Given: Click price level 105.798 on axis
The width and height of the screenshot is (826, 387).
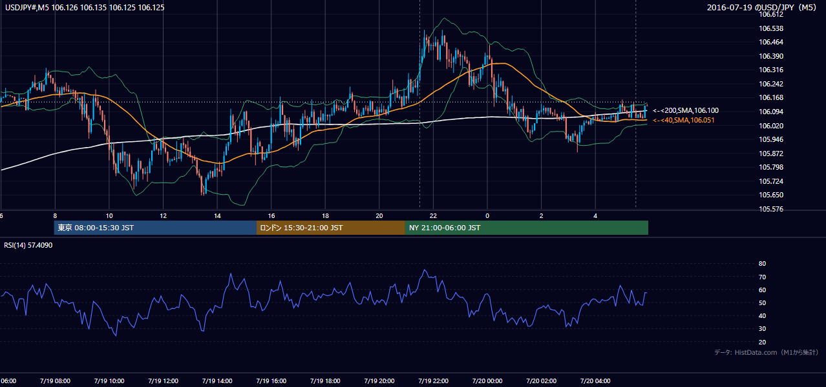Looking at the screenshot, I should (x=771, y=167).
